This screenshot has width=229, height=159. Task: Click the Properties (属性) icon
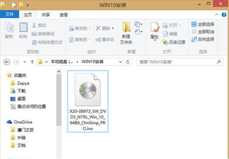click(x=155, y=27)
